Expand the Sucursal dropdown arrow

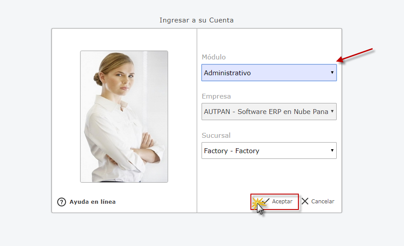pyautogui.click(x=332, y=151)
